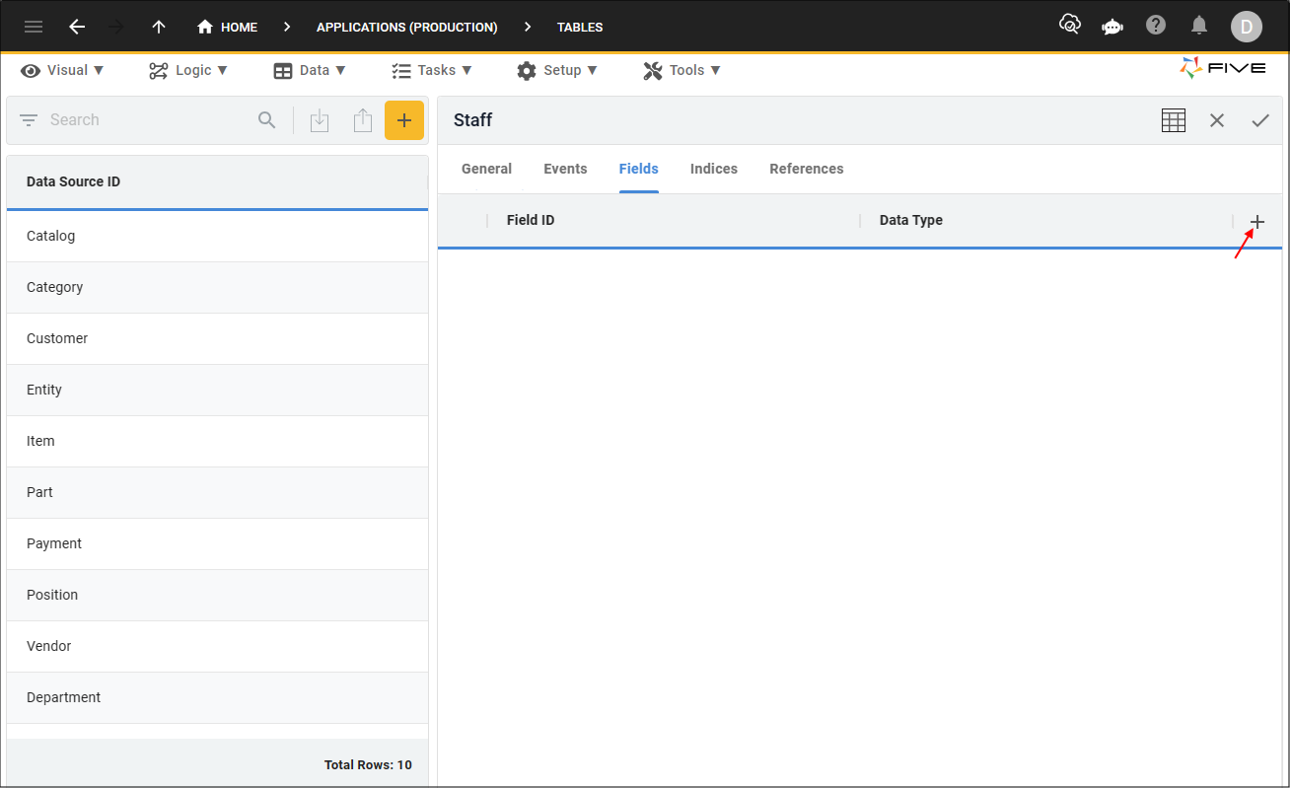Viewport: 1290px width, 788px height.
Task: Open the chat bot icon
Action: [1112, 27]
